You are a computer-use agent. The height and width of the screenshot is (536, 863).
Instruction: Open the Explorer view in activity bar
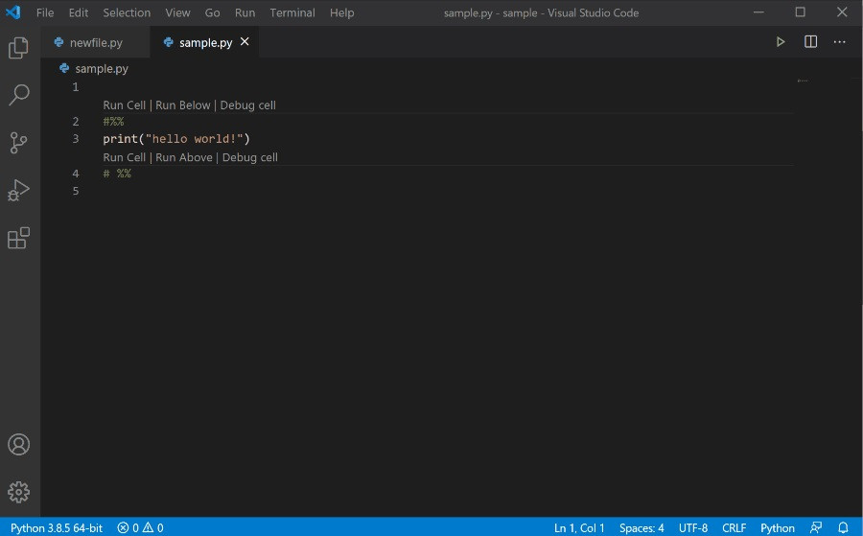tap(18, 48)
